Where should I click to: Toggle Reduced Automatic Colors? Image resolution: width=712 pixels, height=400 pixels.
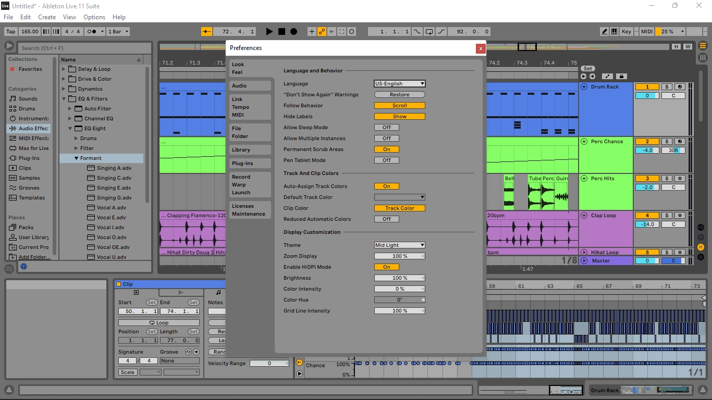click(387, 219)
